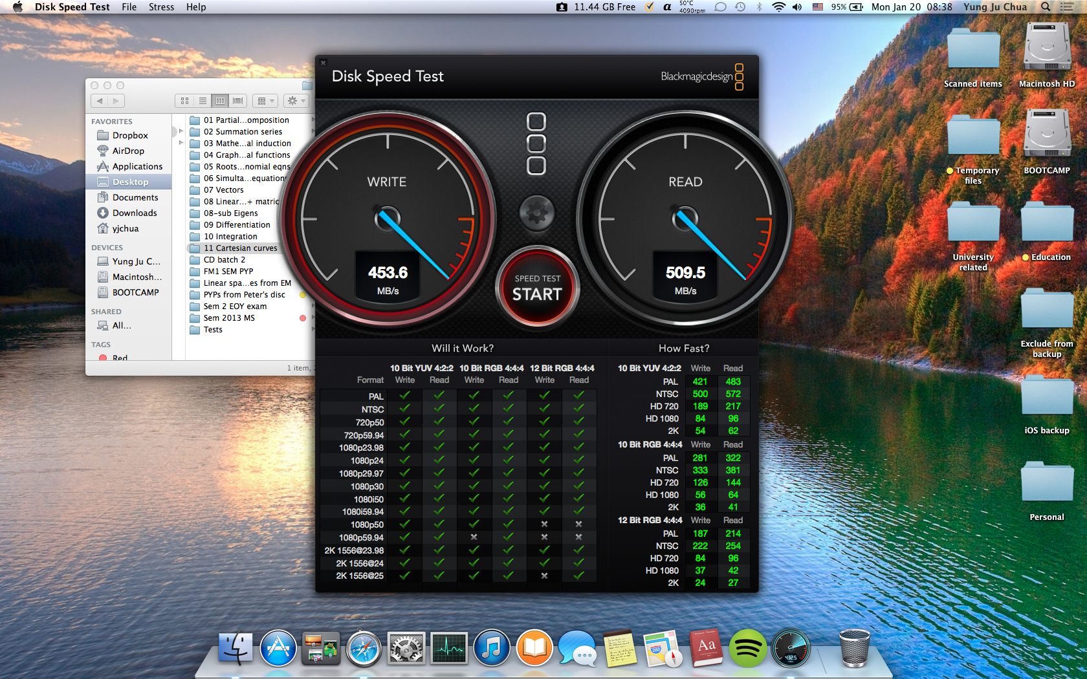Click the Wi-Fi status icon
The image size is (1087, 679).
779,7
